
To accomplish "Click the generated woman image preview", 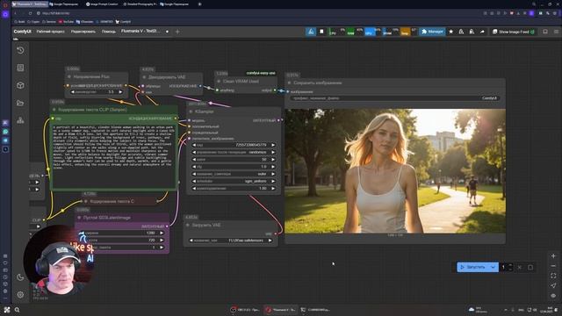I will 395,171.
